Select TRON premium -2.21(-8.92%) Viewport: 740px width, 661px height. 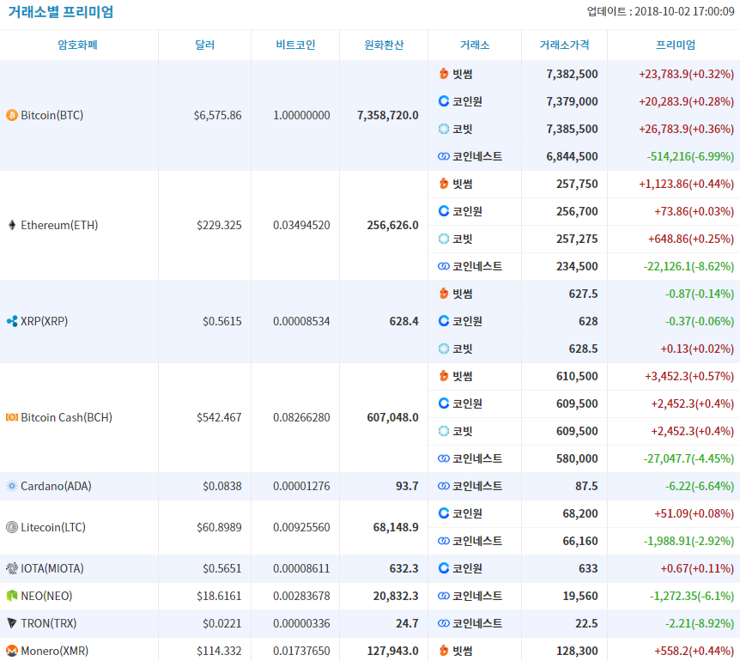point(700,623)
